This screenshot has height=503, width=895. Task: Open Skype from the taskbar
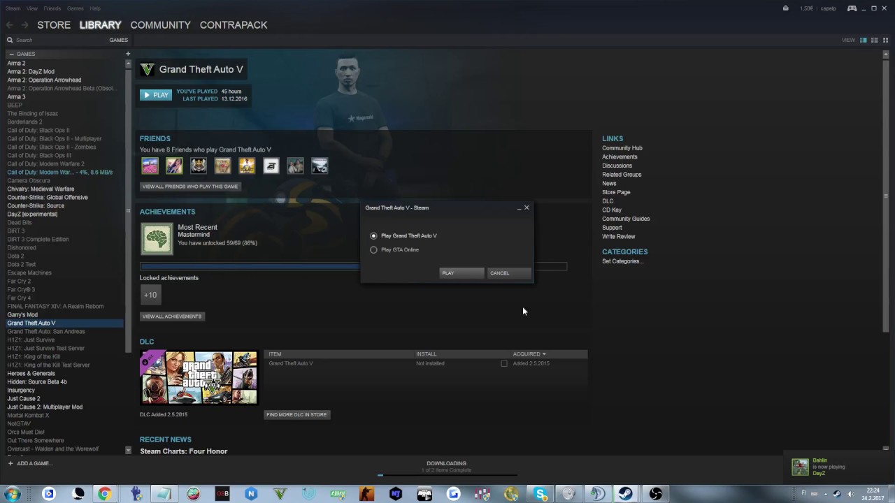point(540,494)
